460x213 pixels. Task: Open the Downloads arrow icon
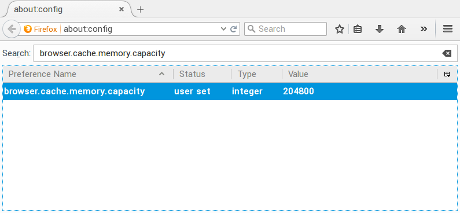coord(380,29)
